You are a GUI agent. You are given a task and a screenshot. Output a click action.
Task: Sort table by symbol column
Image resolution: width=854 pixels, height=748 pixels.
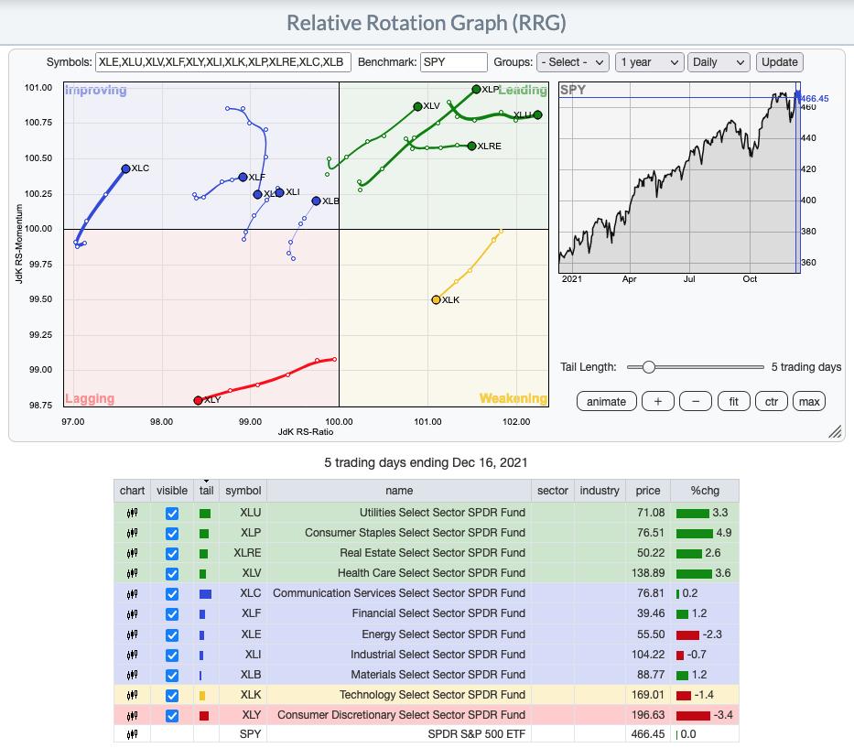[243, 491]
